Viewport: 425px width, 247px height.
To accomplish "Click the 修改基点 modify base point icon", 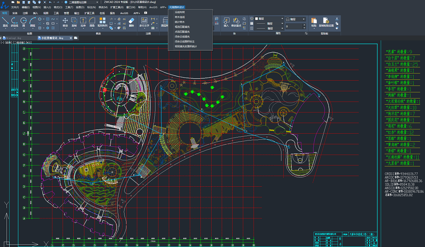I will tap(236, 21).
